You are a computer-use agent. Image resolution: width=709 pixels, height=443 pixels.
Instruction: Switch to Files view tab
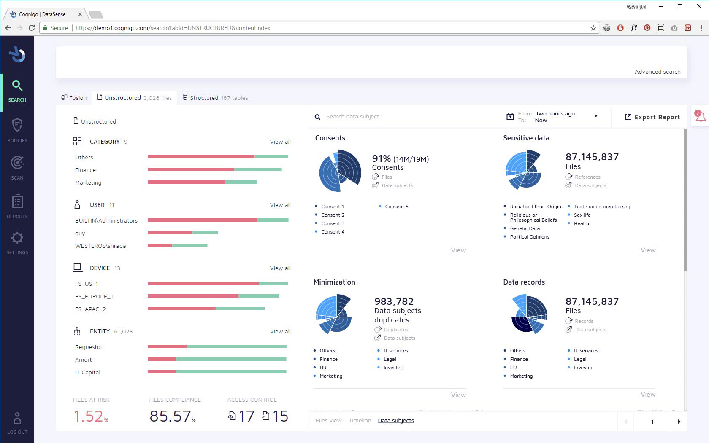point(329,421)
